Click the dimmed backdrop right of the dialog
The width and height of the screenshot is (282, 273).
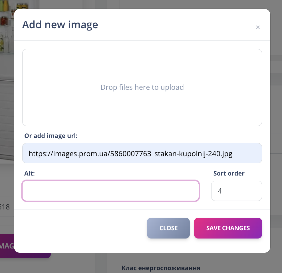point(276,114)
